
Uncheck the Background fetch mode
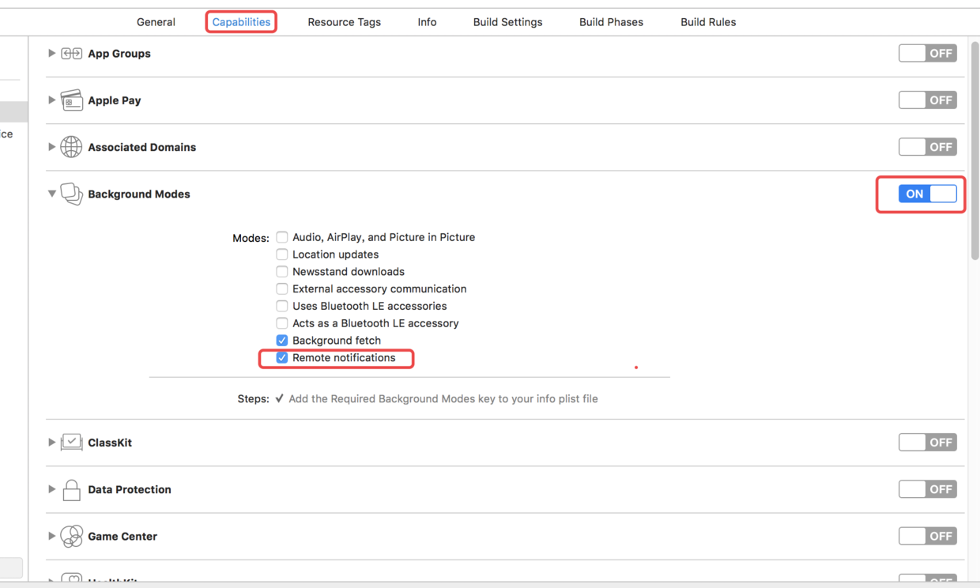[282, 341]
